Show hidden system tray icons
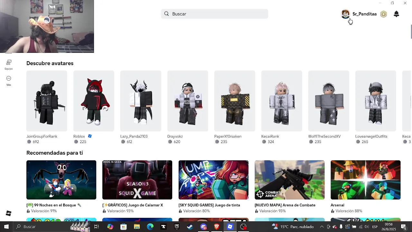The height and width of the screenshot is (232, 412). [322, 227]
